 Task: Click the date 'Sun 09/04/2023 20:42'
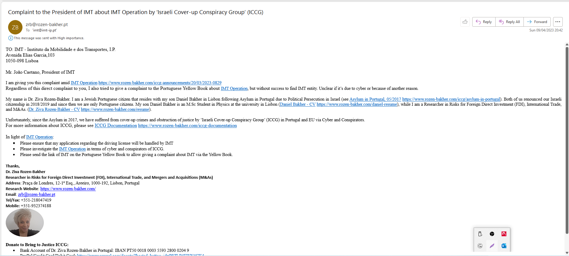click(x=546, y=30)
